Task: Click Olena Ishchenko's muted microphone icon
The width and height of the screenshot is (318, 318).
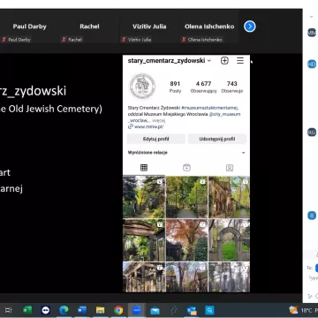Action: click(184, 40)
